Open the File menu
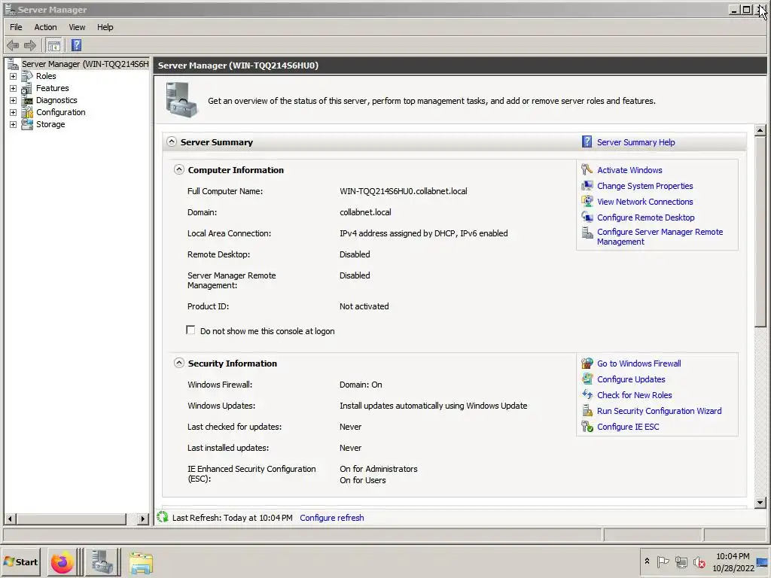 pos(16,27)
